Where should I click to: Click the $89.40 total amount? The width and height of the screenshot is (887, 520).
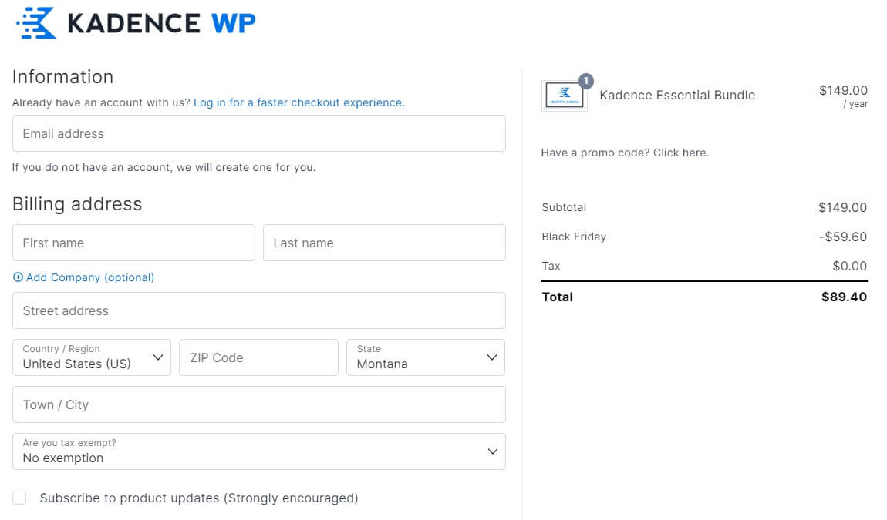(x=844, y=297)
